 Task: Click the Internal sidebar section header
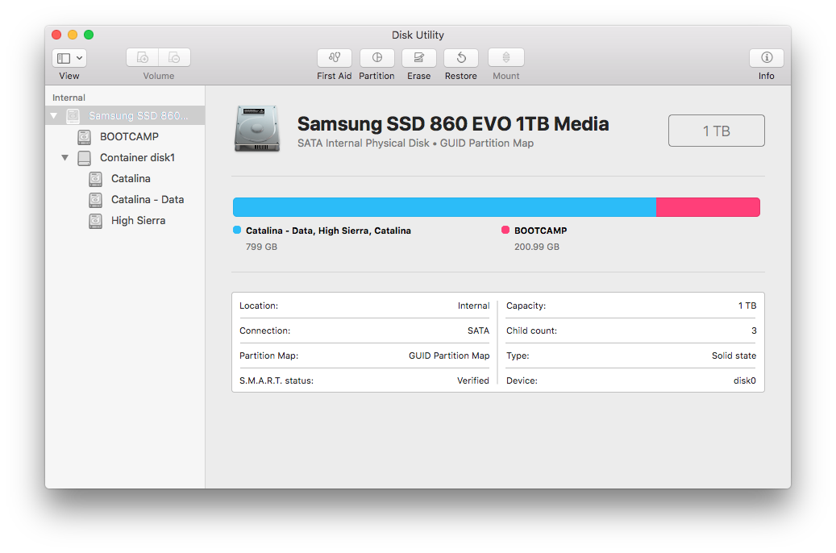[69, 98]
